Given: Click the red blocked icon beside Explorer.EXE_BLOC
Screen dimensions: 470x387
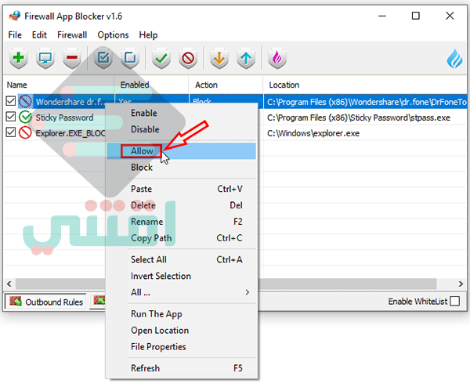Looking at the screenshot, I should [25, 132].
